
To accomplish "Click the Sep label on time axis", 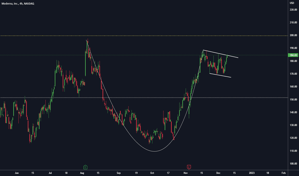I will point(119,173).
